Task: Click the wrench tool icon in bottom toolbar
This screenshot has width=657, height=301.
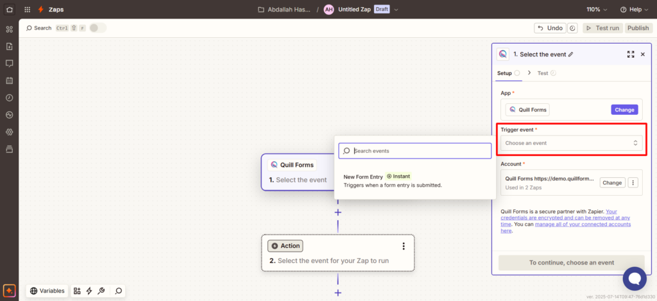Action: tap(101, 291)
